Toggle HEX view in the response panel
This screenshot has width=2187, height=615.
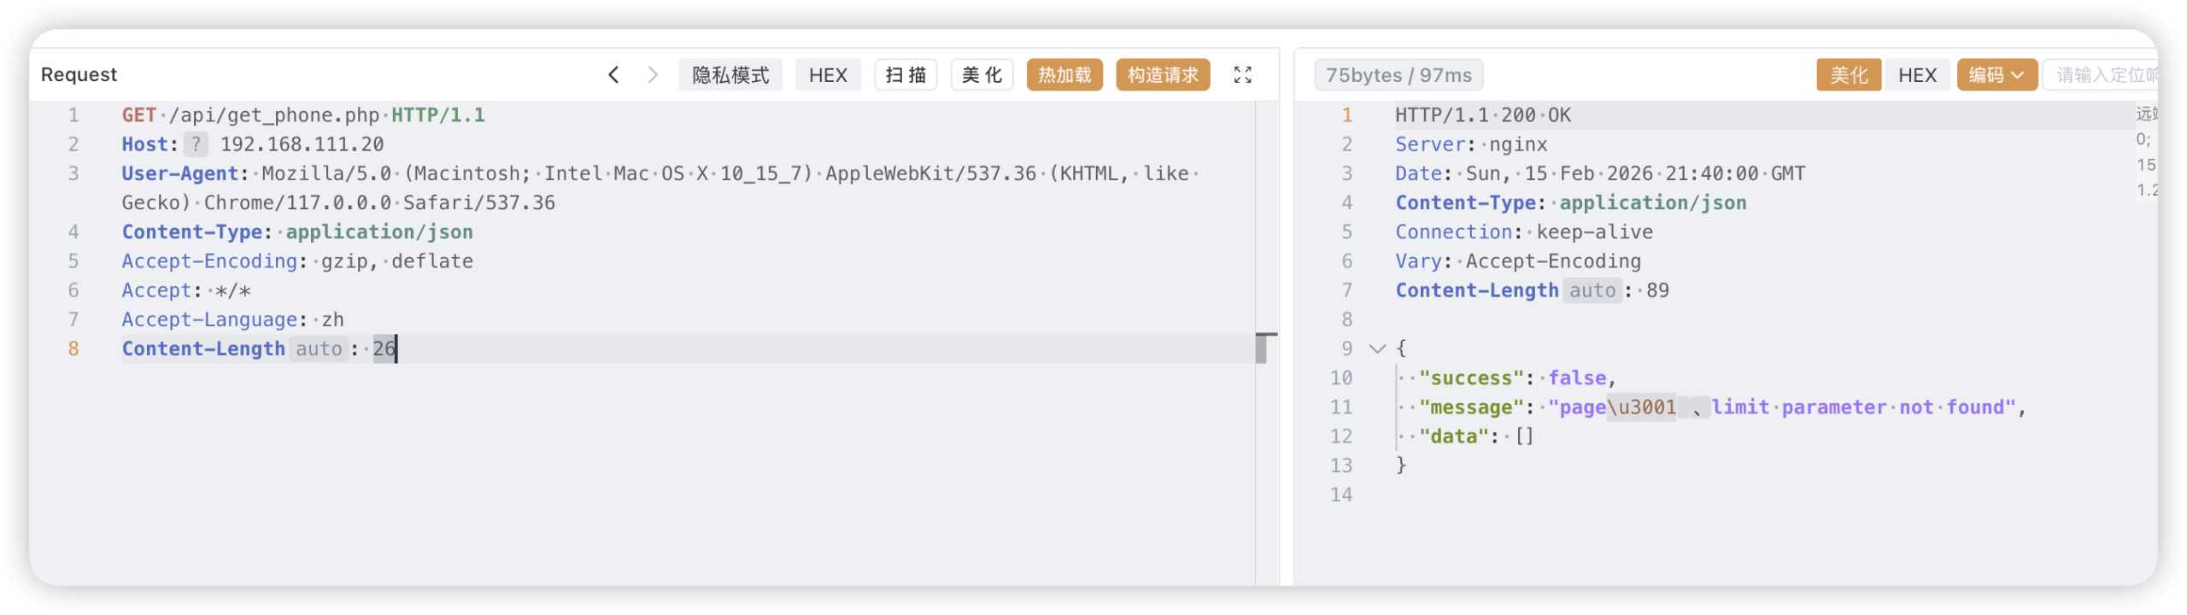coord(1917,75)
